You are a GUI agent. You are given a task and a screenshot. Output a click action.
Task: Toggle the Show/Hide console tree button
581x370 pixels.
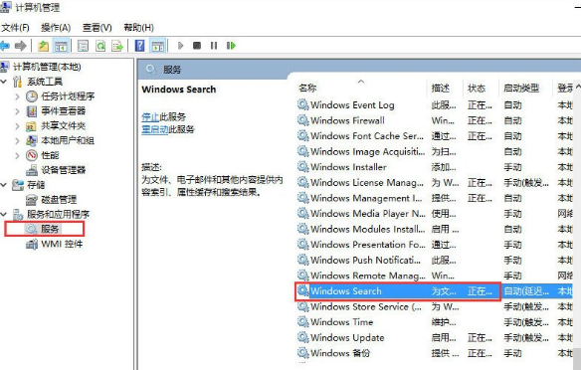[61, 46]
